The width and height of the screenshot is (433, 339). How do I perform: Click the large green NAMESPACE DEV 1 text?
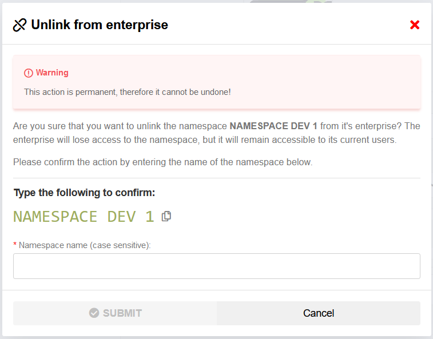(84, 217)
